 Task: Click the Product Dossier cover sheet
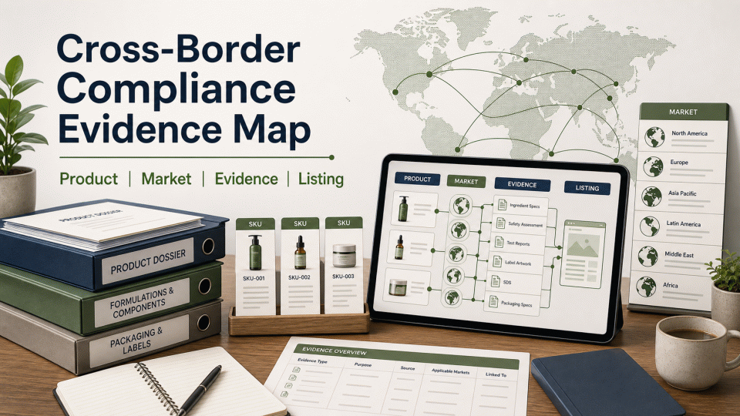click(x=106, y=222)
